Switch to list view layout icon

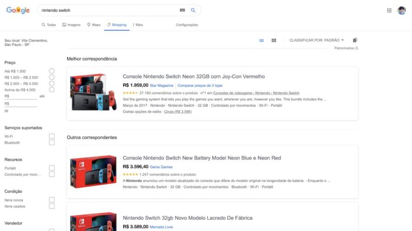pos(261,40)
